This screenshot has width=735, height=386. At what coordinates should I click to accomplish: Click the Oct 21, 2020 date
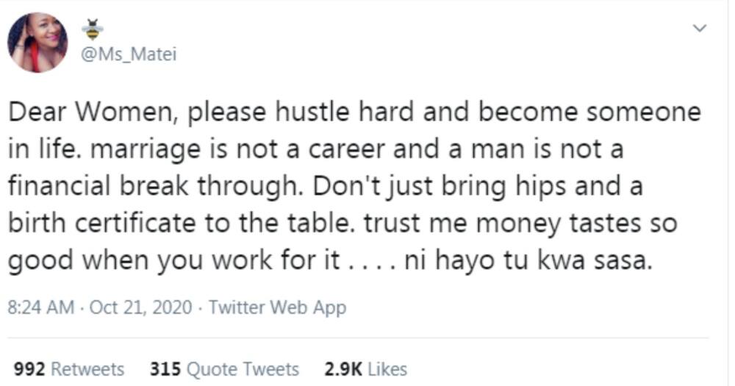click(x=140, y=307)
